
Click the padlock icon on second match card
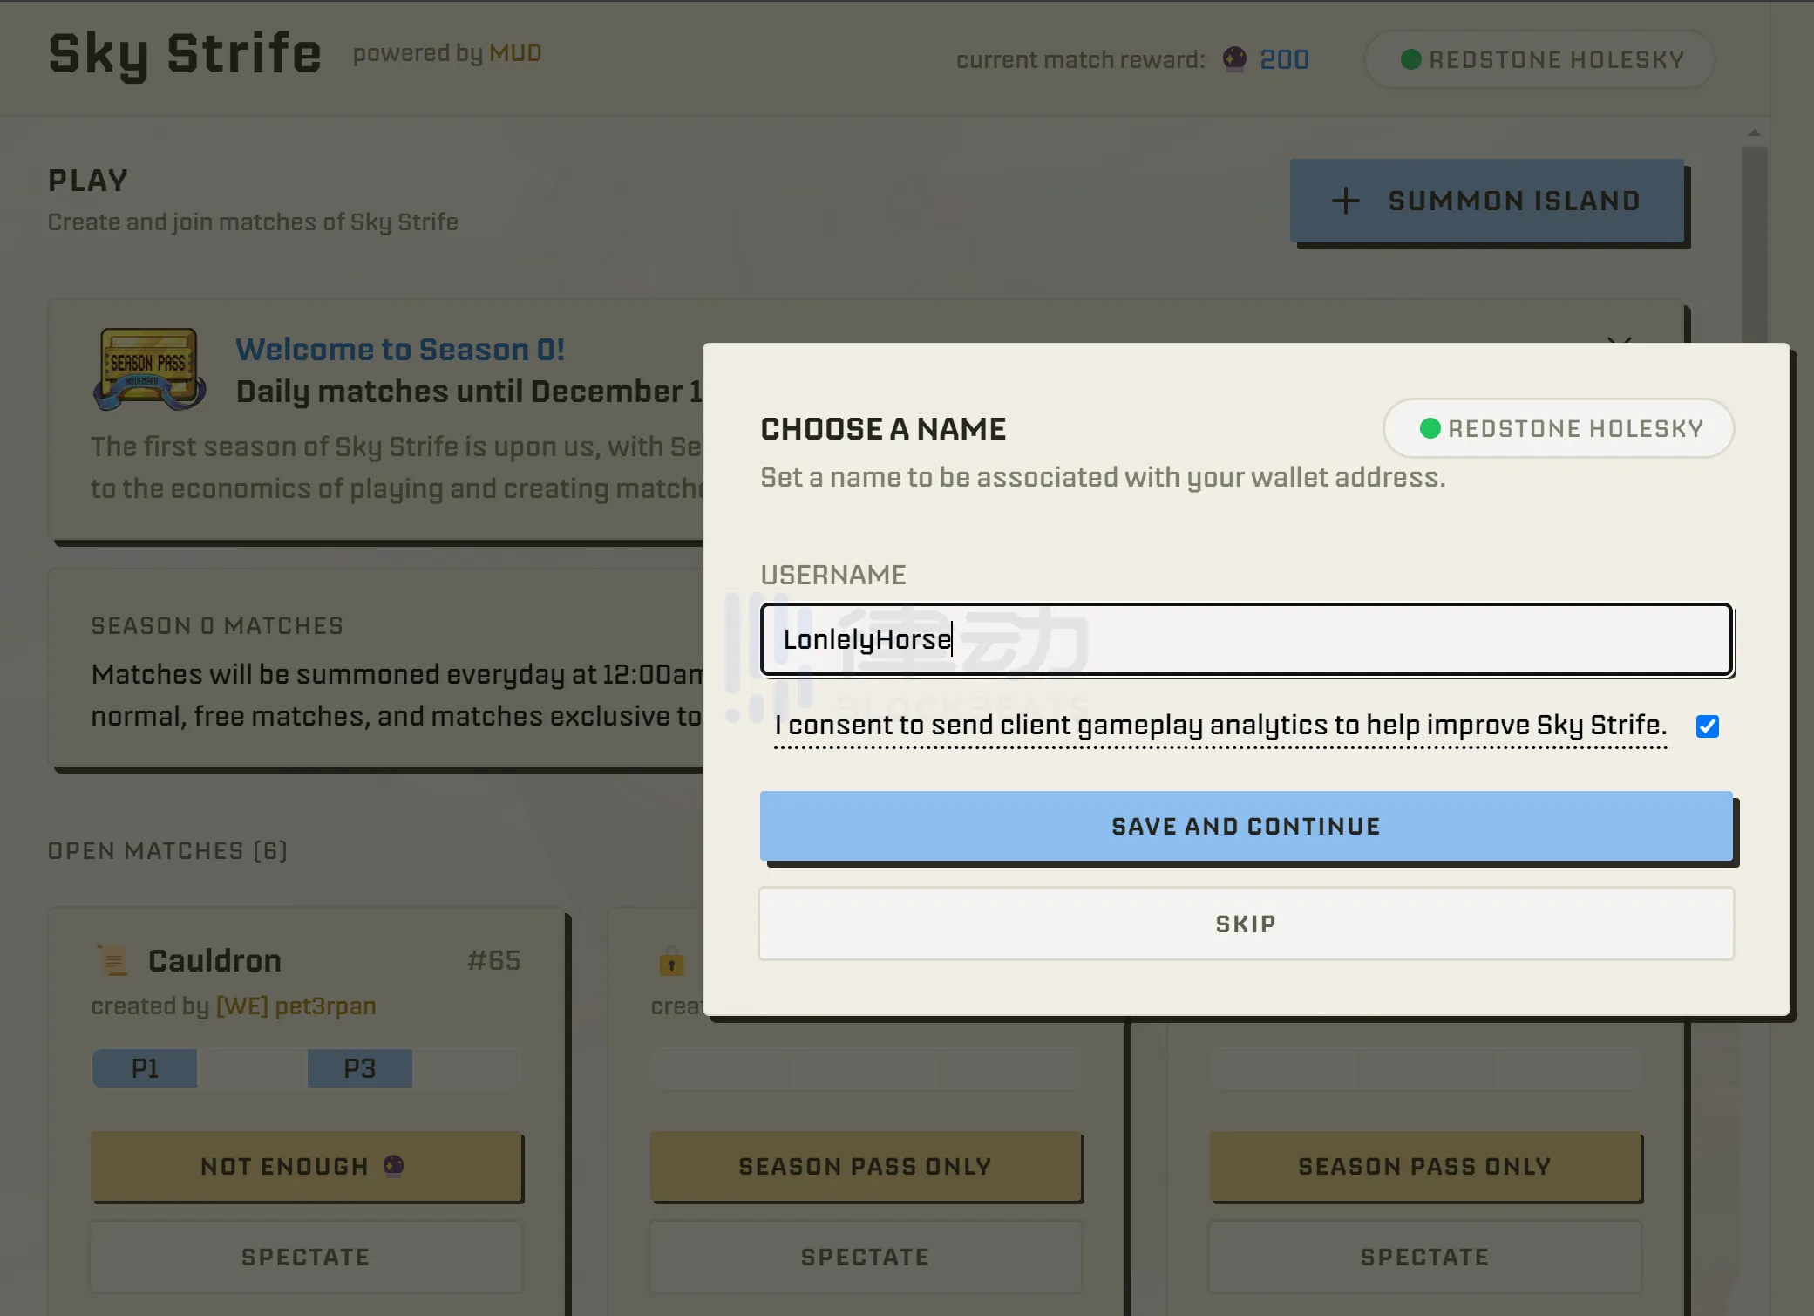(671, 962)
